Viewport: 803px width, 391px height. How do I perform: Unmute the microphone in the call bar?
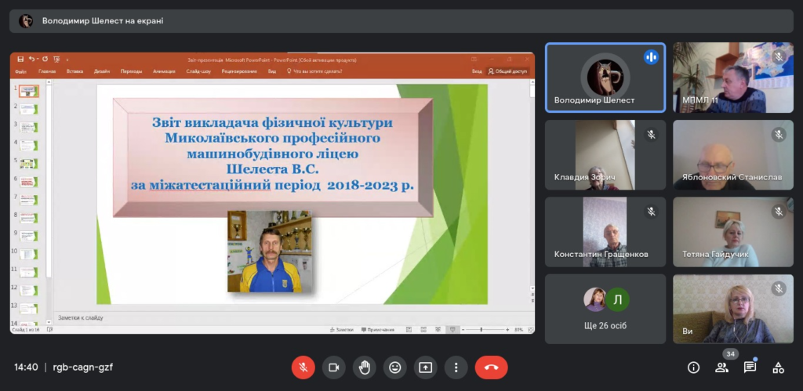303,367
